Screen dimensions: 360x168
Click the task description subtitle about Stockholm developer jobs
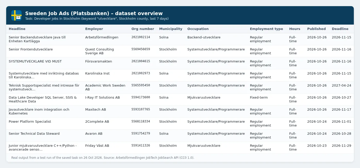coord(97,19)
